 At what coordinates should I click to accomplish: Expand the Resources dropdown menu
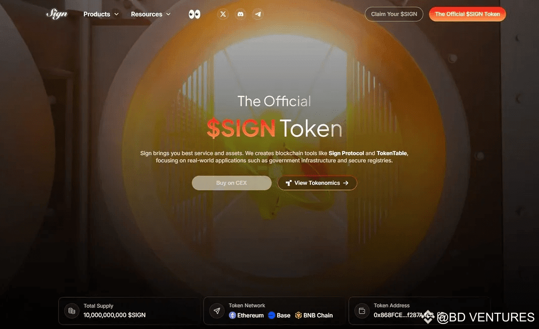[150, 14]
